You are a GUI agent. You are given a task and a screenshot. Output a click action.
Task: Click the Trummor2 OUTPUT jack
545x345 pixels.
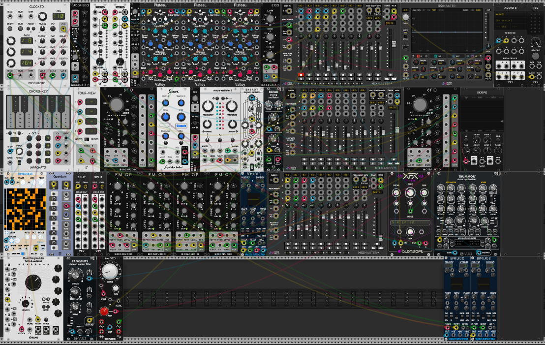coord(479,252)
